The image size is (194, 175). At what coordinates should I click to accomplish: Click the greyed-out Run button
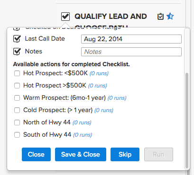(158, 154)
